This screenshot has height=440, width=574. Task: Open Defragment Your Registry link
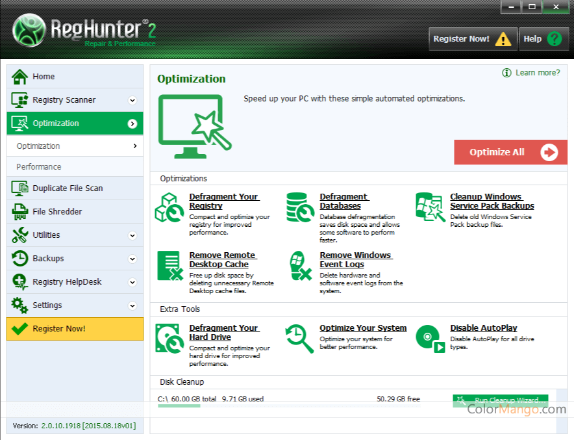point(225,201)
